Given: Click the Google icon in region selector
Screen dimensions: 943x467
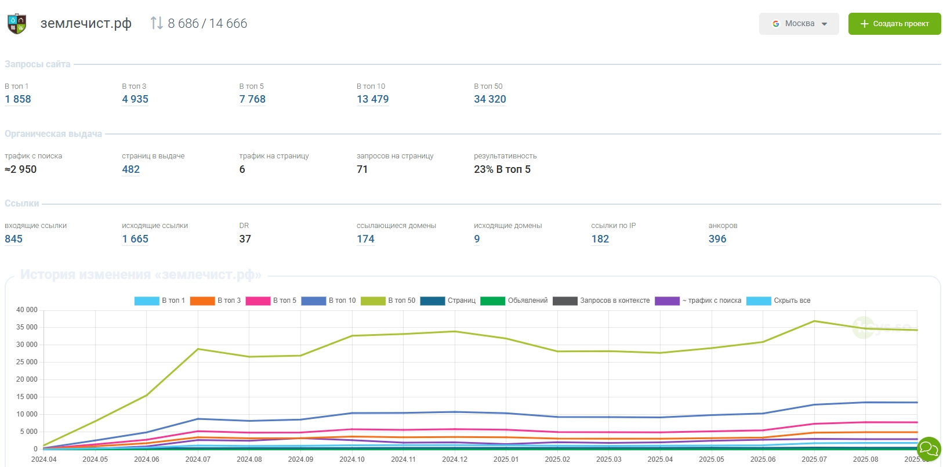Looking at the screenshot, I should (775, 24).
